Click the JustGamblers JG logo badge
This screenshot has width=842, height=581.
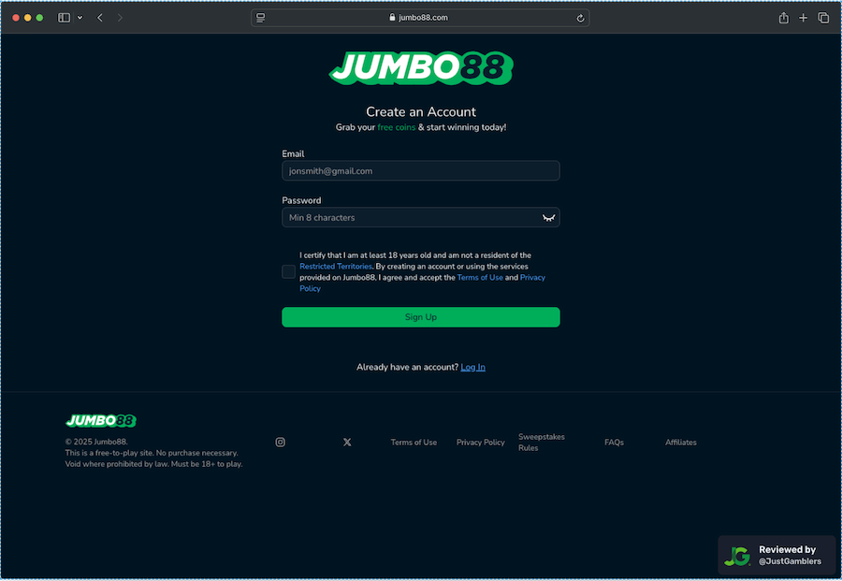click(737, 556)
